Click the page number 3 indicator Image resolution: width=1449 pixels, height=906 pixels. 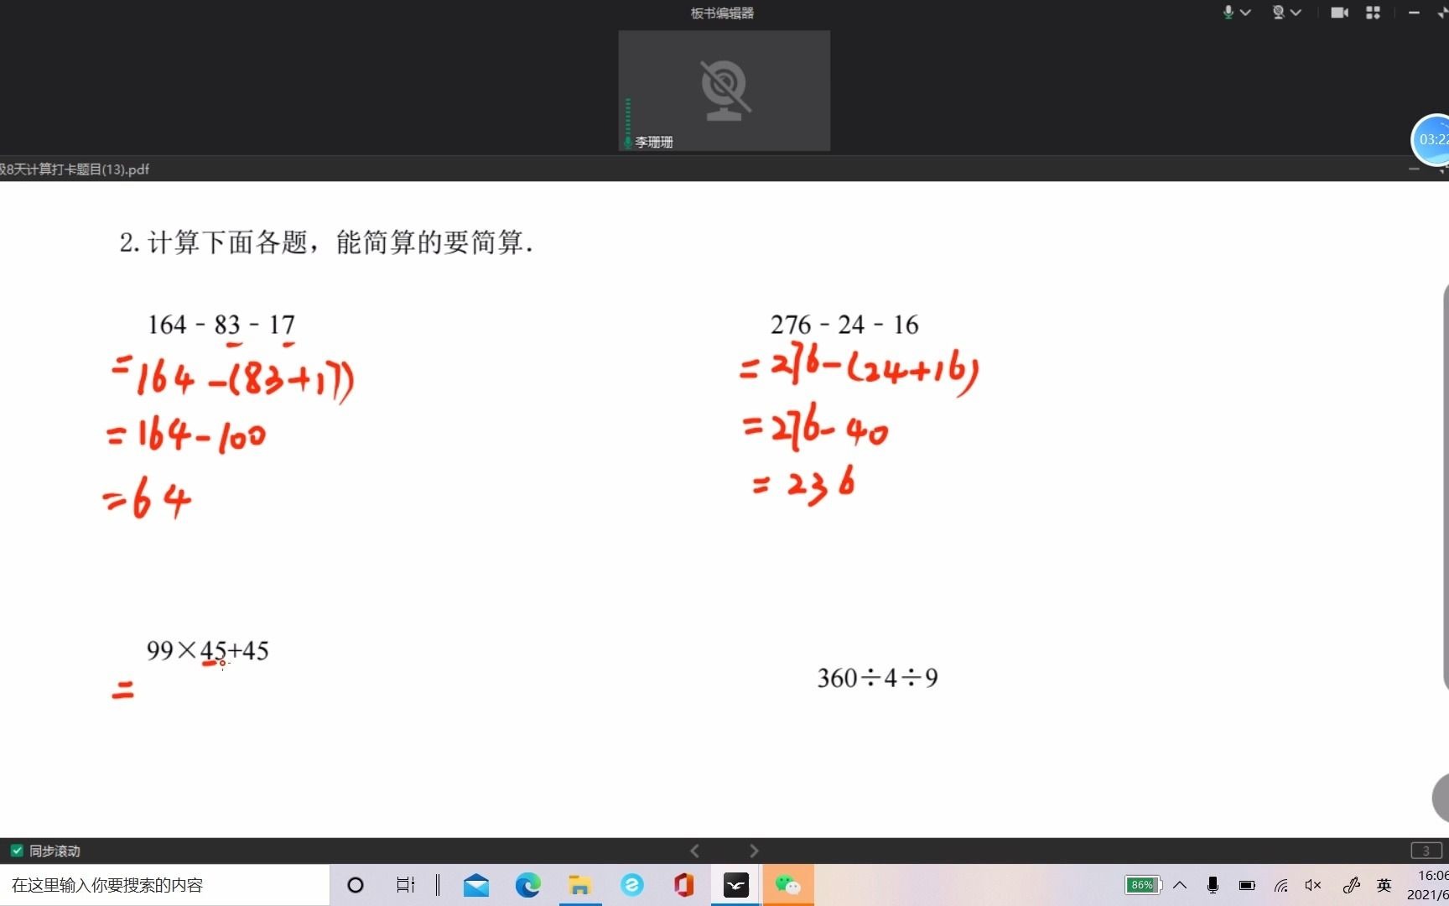pos(1426,851)
